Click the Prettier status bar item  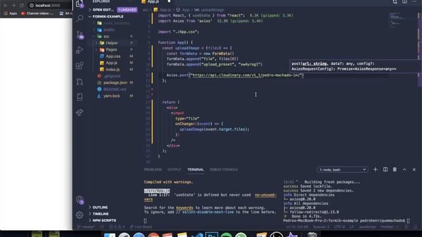pos(390,226)
